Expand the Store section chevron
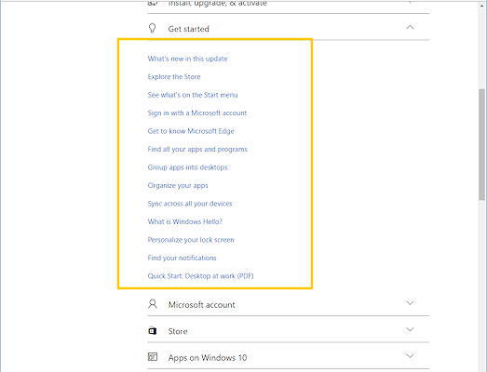Image resolution: width=487 pixels, height=372 pixels. tap(410, 329)
